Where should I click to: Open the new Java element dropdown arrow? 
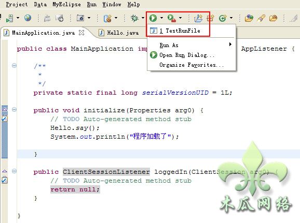pyautogui.click(x=116, y=18)
